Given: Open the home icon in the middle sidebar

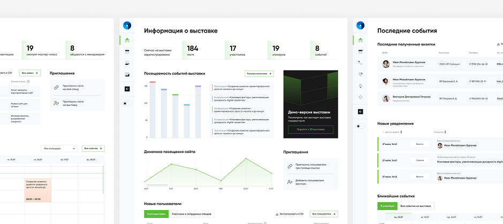Looking at the screenshot, I should tap(127, 40).
